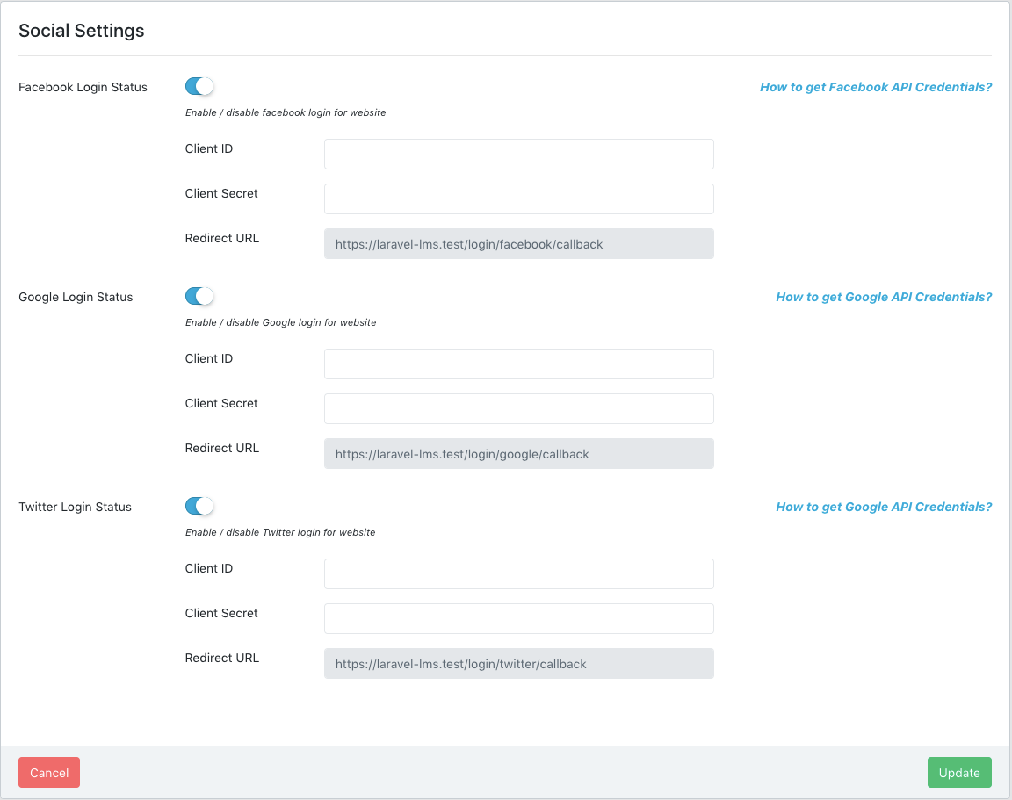Click the Facebook Login Status label
1012x800 pixels.
[x=83, y=87]
